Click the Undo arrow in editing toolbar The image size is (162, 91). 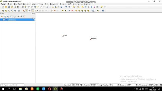55,11
